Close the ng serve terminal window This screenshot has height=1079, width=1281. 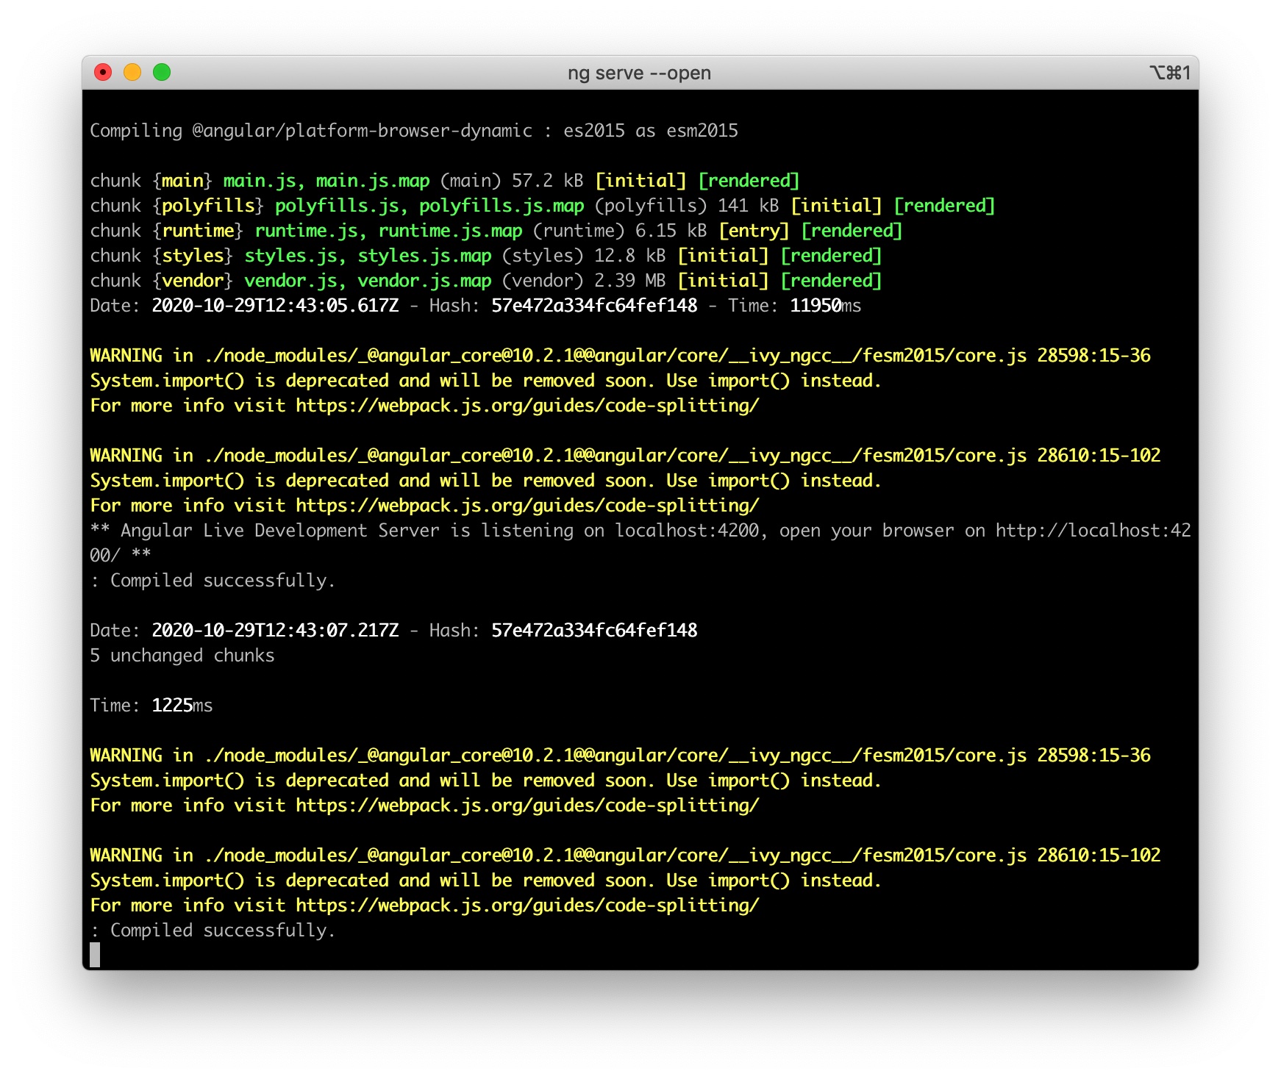pyautogui.click(x=103, y=72)
